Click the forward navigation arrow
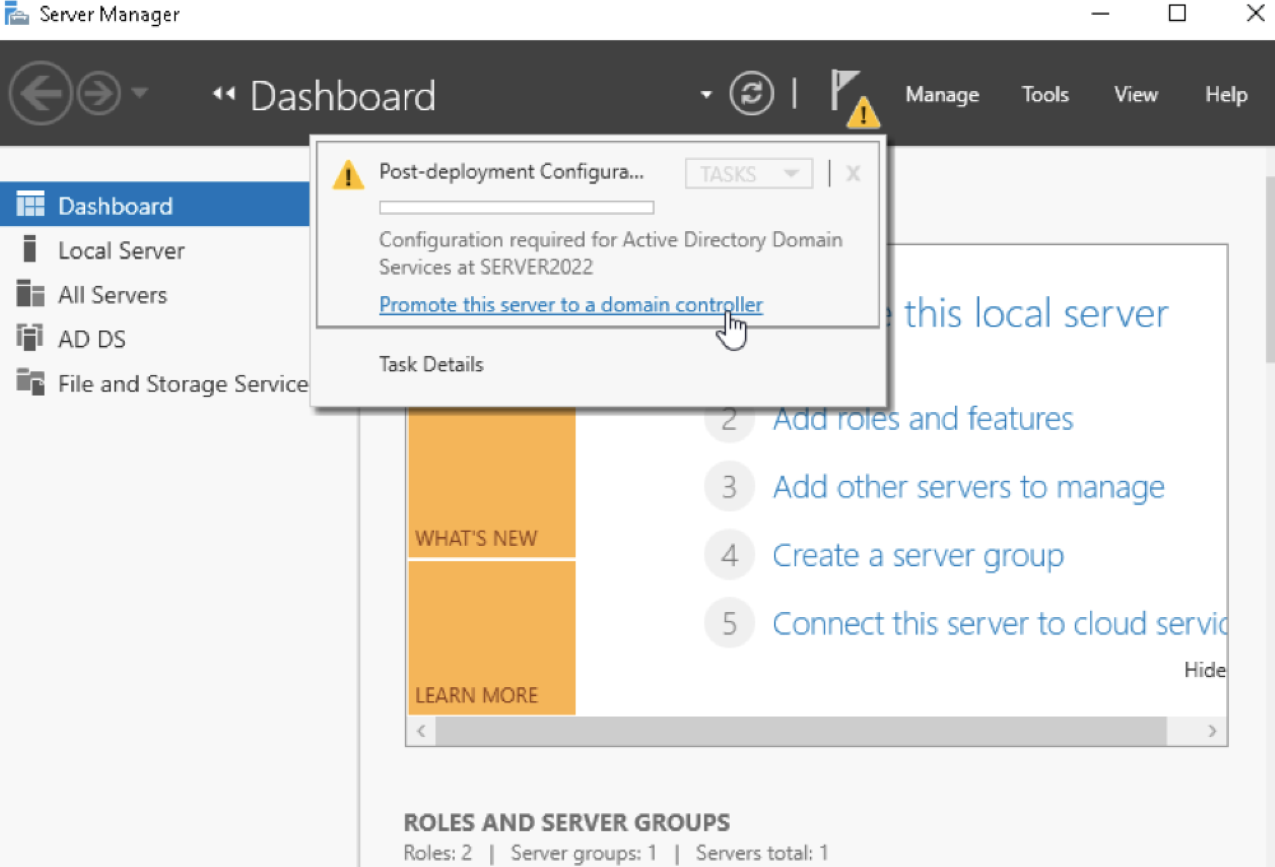The image size is (1275, 867). [99, 94]
